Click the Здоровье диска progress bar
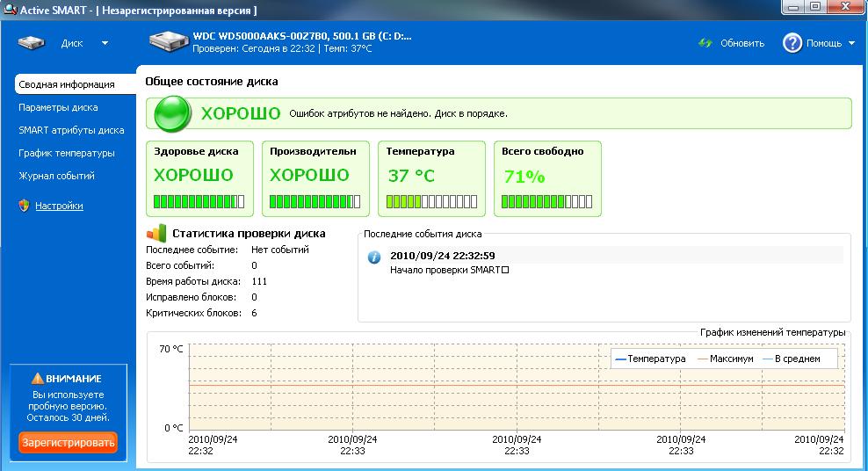Viewport: 868px width, 471px height. (x=199, y=201)
